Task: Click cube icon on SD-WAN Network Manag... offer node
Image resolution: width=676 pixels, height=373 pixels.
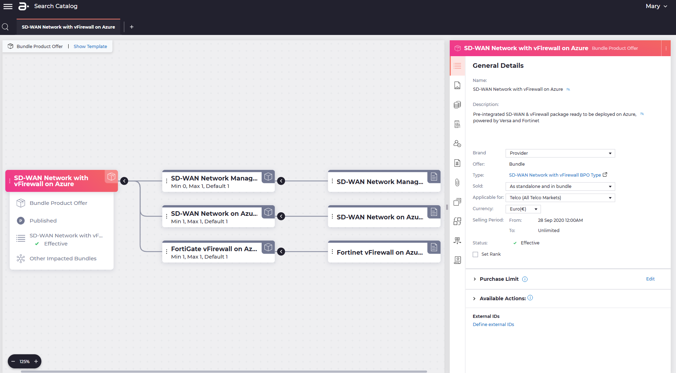Action: [268, 176]
